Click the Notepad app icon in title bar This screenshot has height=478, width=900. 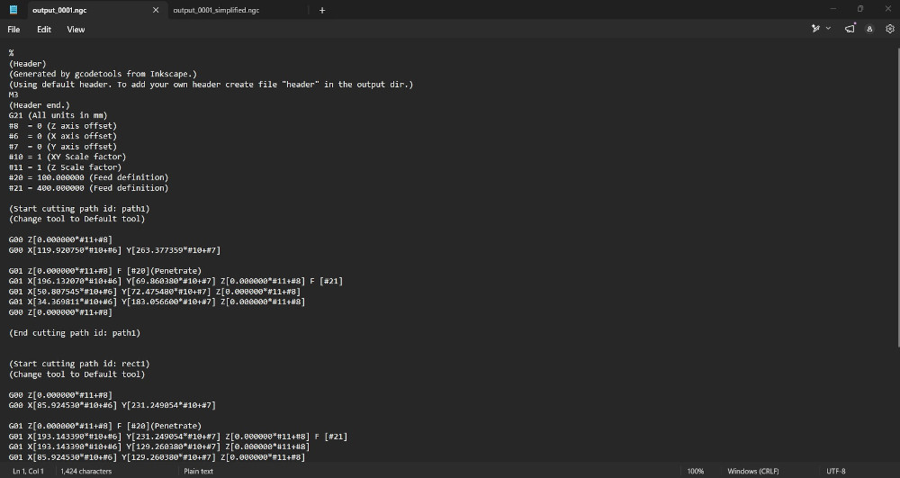(13, 10)
